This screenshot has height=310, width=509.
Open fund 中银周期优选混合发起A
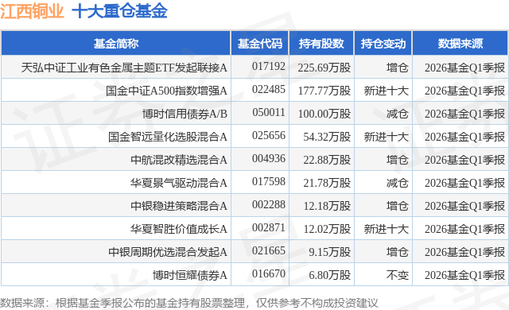pyautogui.click(x=168, y=252)
